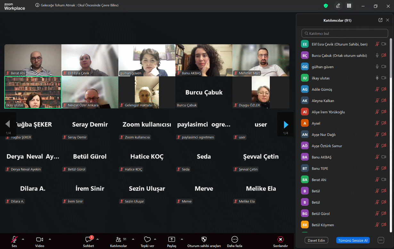Open Oturum sahibi araçları host tools
Viewport: 394px width, 249px height.
pyautogui.click(x=204, y=239)
